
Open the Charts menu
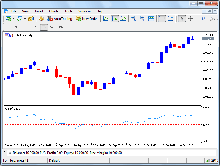pos(54,11)
